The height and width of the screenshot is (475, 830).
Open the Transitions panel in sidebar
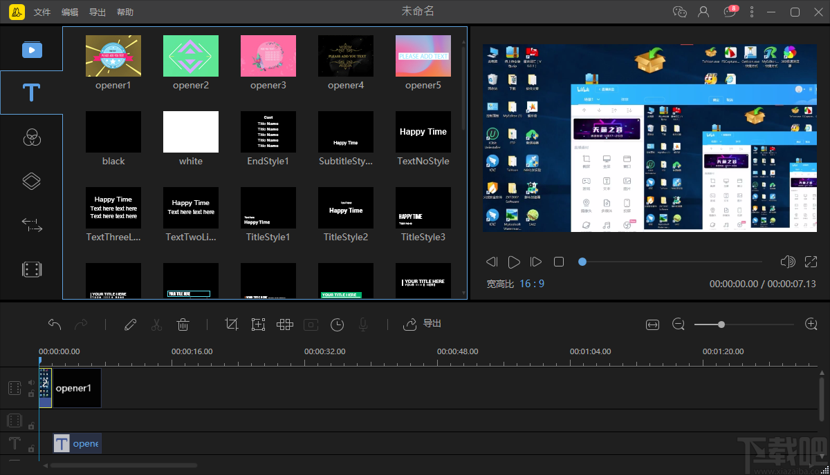pyautogui.click(x=31, y=225)
